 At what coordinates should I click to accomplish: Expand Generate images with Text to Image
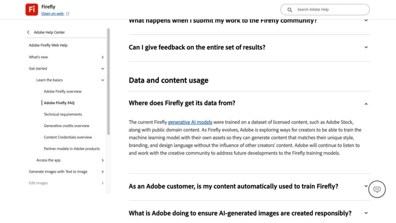point(102,171)
